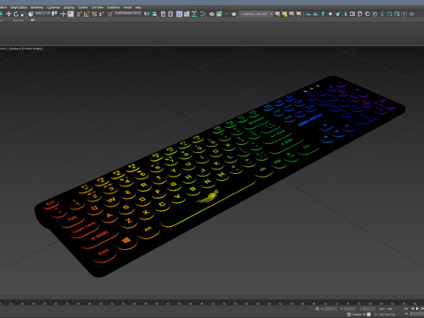This screenshot has height=318, width=424.
Task: Open the Curve Editor icon
Action: pyautogui.click(x=186, y=14)
